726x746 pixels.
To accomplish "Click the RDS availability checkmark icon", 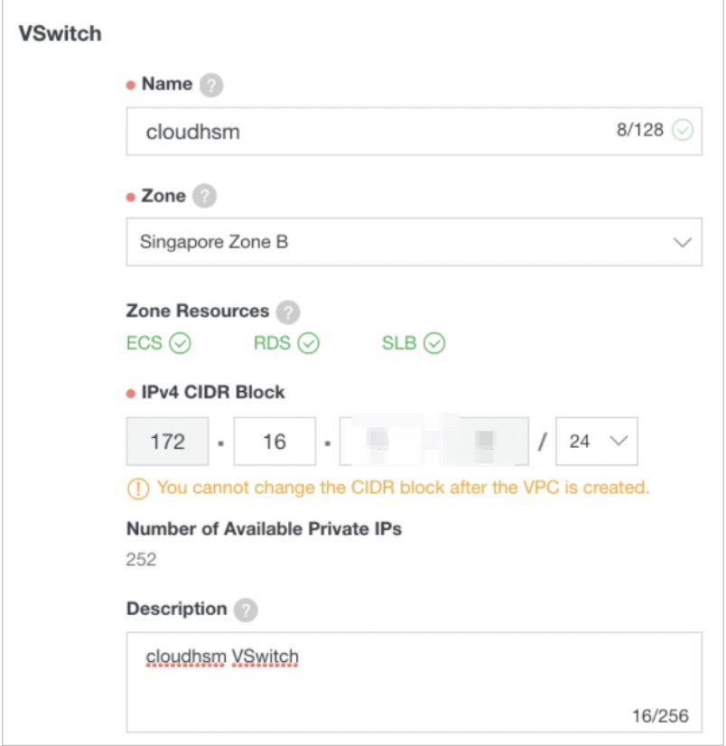I will click(309, 343).
